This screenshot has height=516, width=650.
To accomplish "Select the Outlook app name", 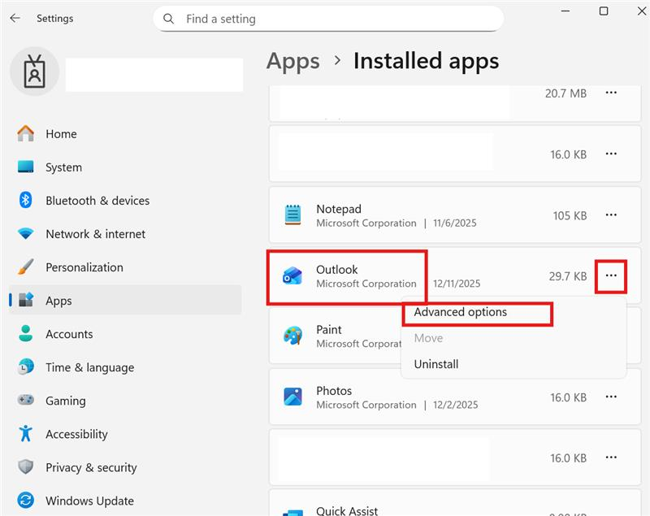I will click(336, 270).
